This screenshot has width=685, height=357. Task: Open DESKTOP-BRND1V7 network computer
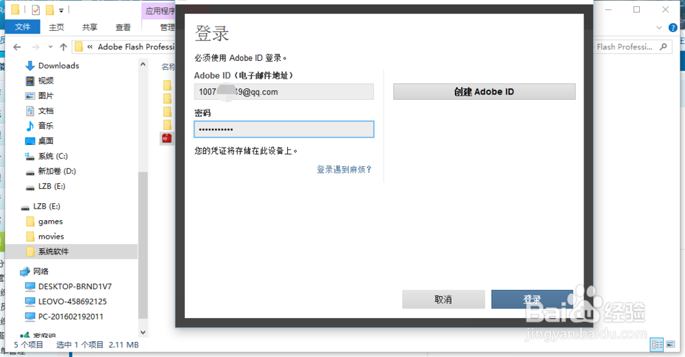point(75,287)
